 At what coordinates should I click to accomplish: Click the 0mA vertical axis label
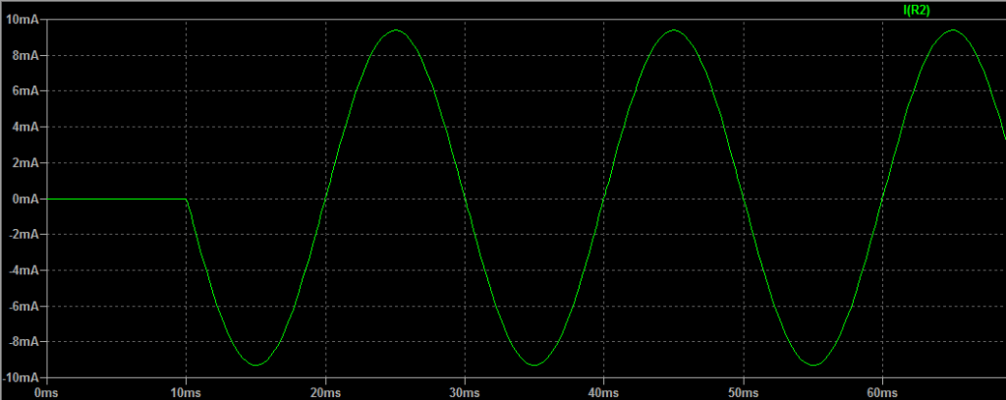25,199
